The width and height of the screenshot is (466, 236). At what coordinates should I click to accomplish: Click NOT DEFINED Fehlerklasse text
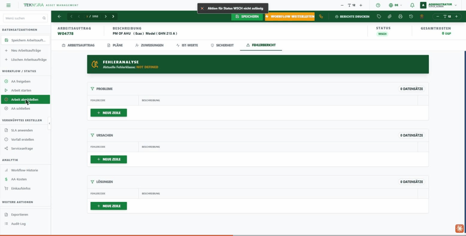pyautogui.click(x=147, y=67)
